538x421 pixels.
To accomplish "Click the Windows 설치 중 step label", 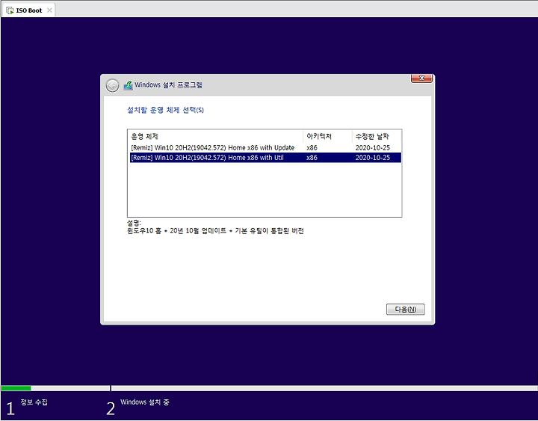I will [144, 402].
